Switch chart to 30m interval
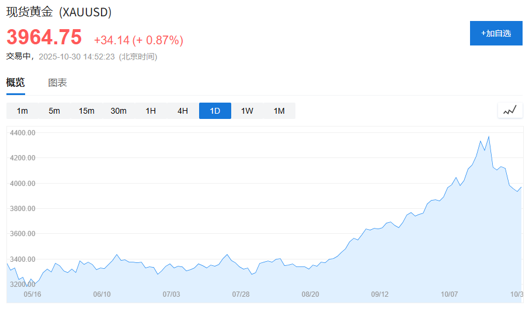 [x=119, y=111]
